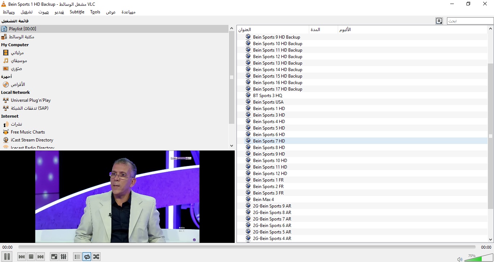Open Free Music Charts entry

click(114, 132)
